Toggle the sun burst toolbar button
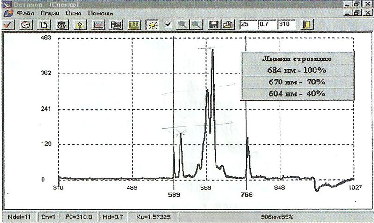The height and width of the screenshot is (223, 374). coord(153,24)
